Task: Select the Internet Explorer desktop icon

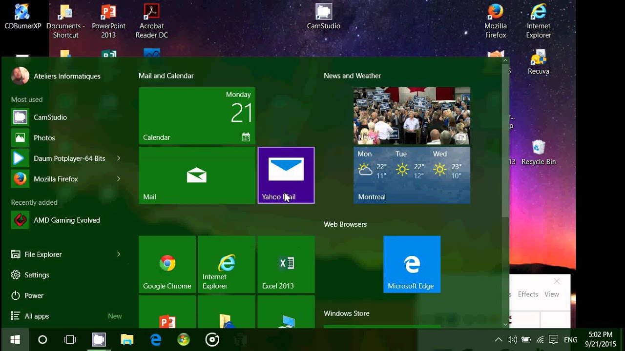Action: 539,21
